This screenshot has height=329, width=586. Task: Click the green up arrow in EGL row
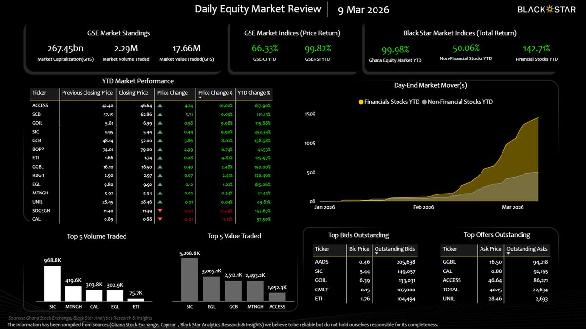[160, 184]
